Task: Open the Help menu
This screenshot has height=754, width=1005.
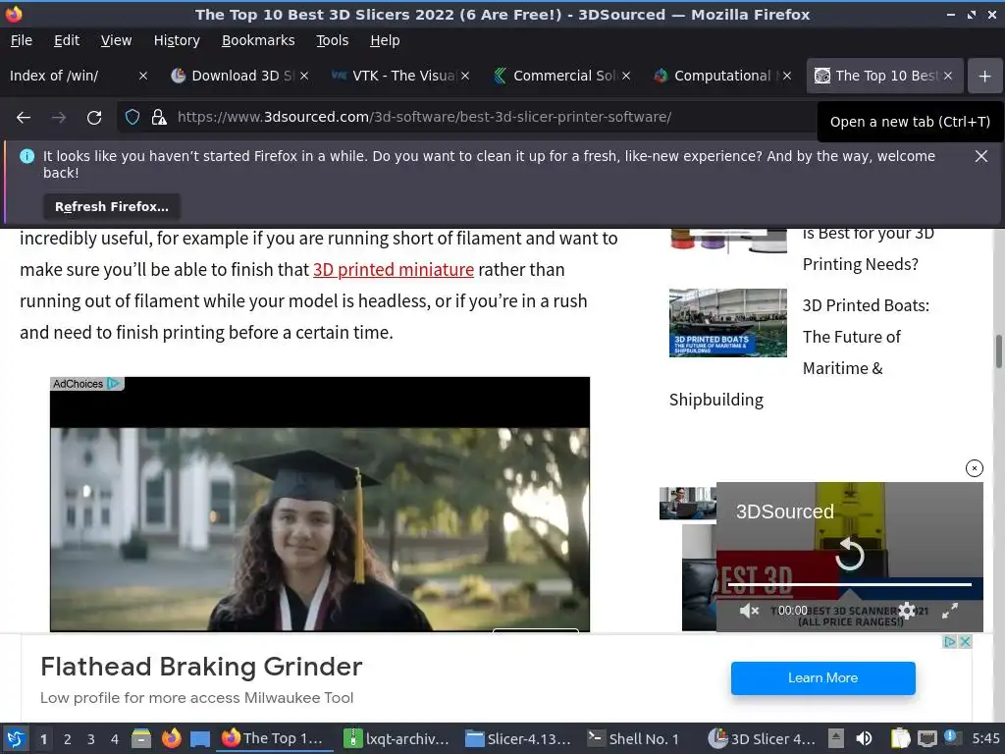Action: tap(385, 40)
